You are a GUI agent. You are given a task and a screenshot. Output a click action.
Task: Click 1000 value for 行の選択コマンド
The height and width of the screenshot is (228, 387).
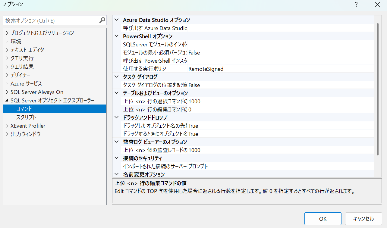coord(194,101)
